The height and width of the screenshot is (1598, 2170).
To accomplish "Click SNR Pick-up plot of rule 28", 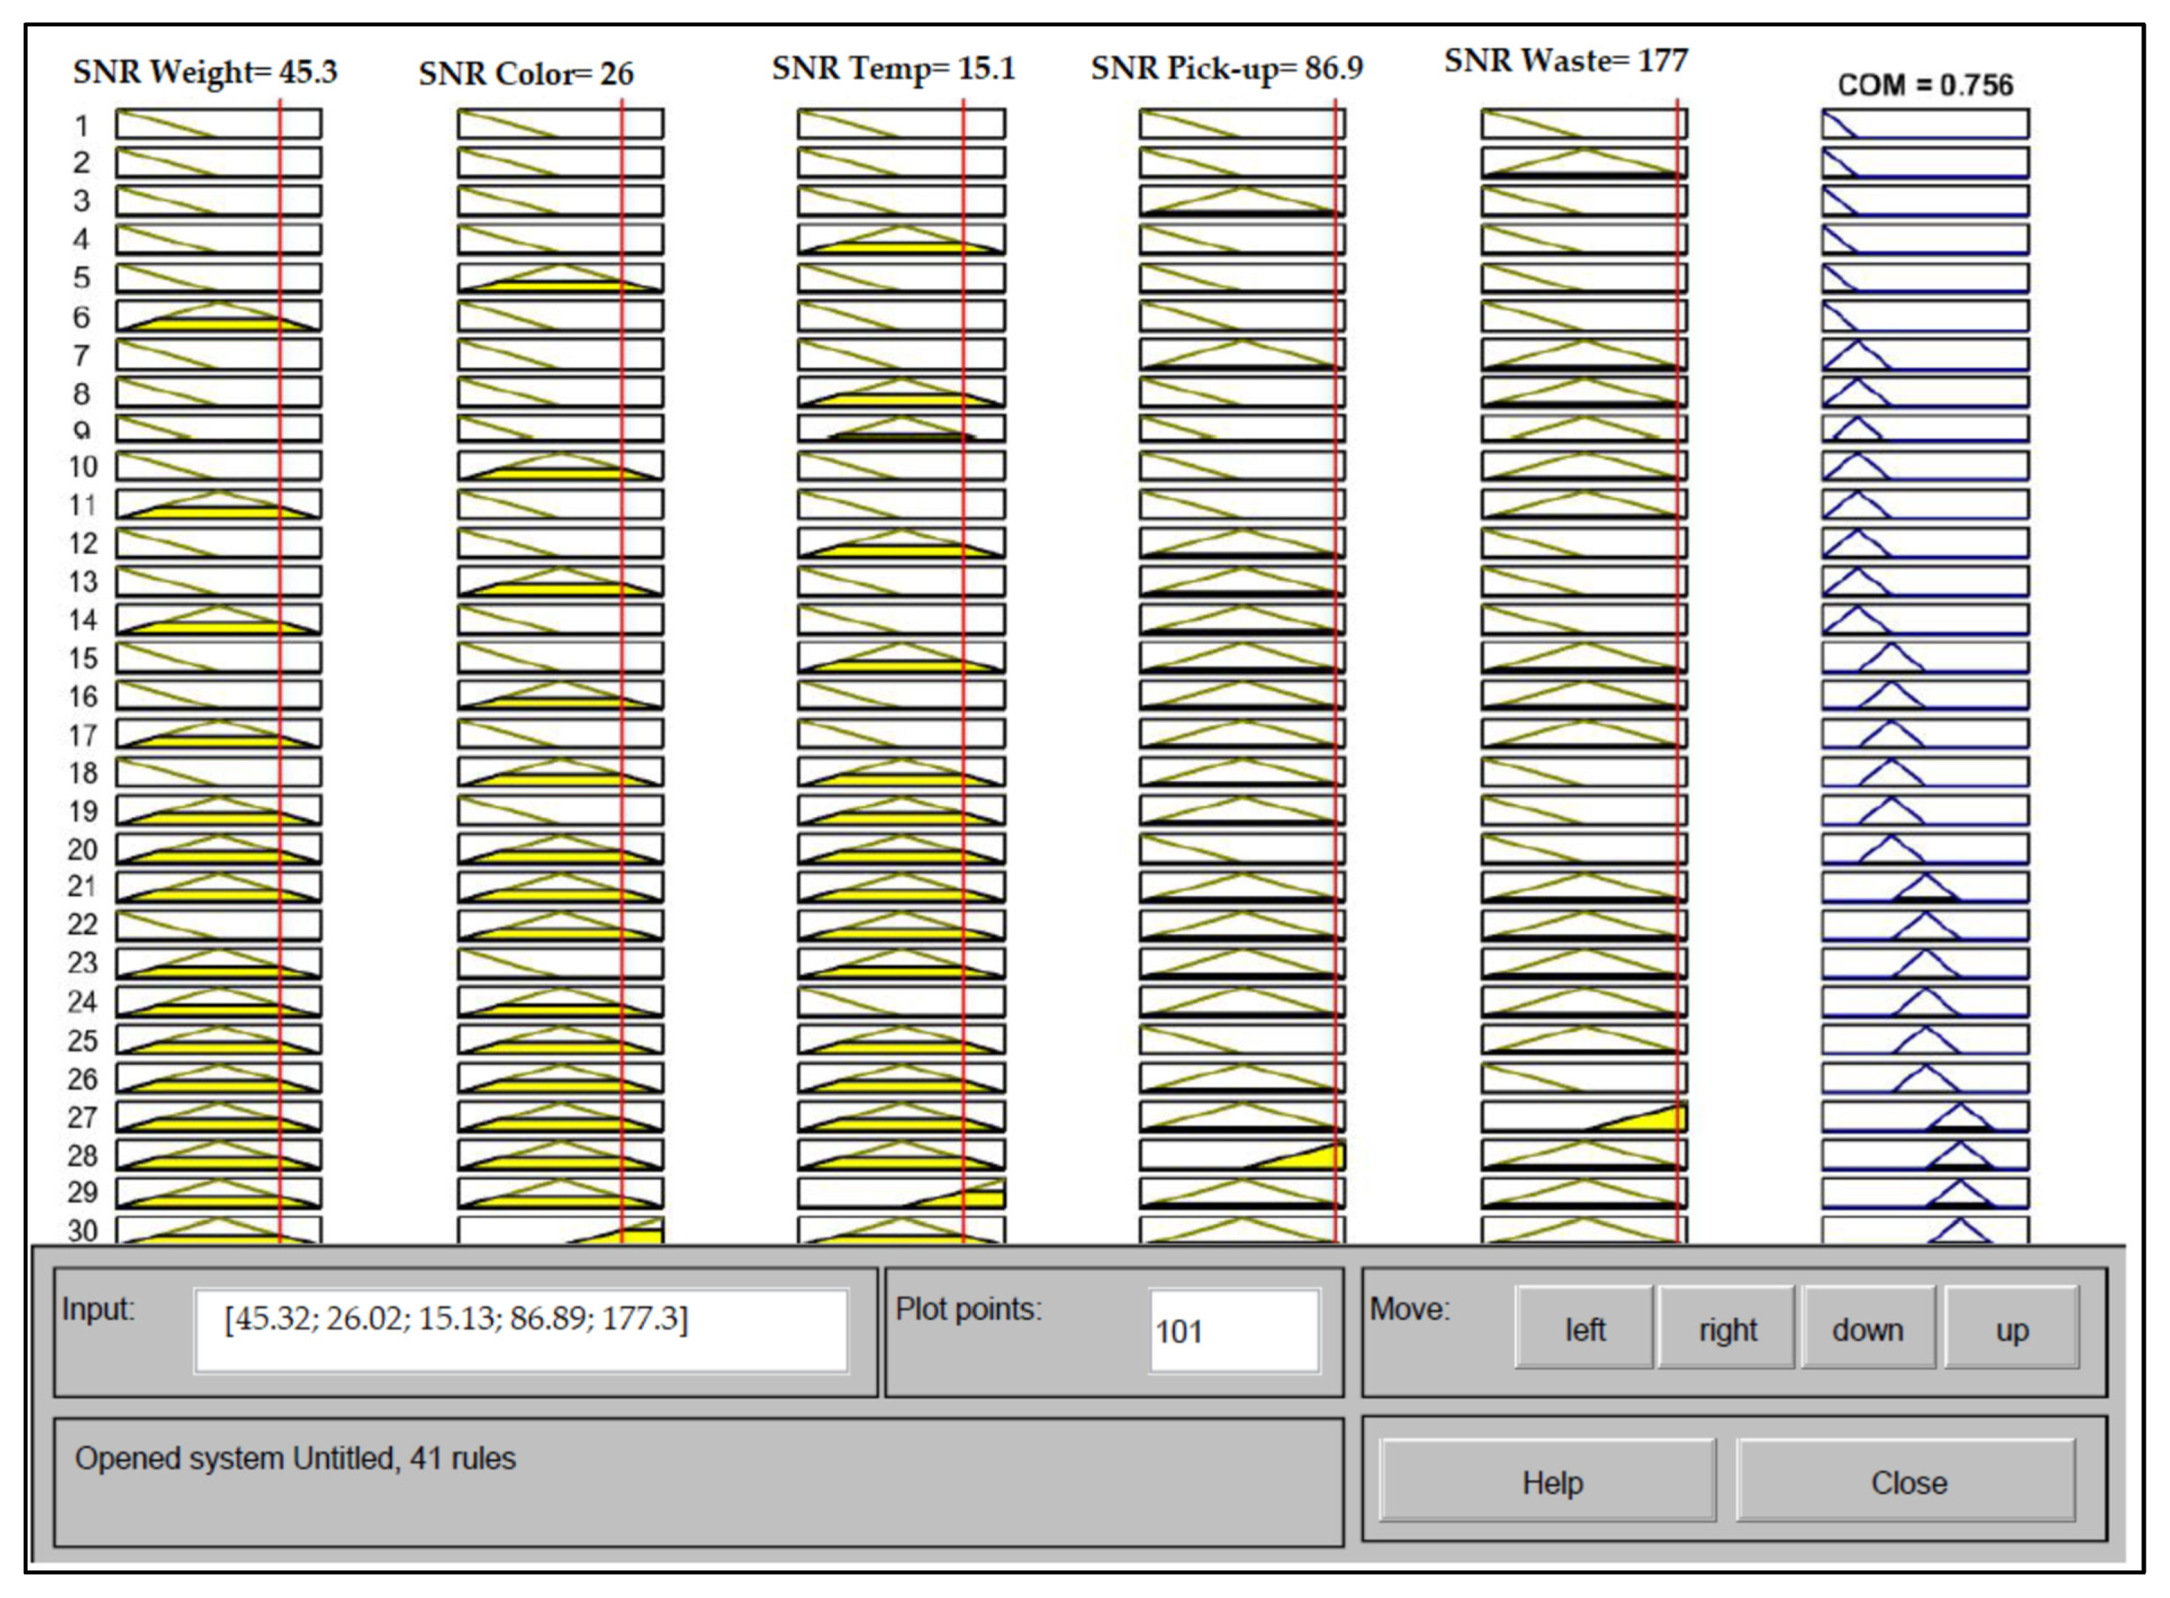I will tap(1242, 1155).
